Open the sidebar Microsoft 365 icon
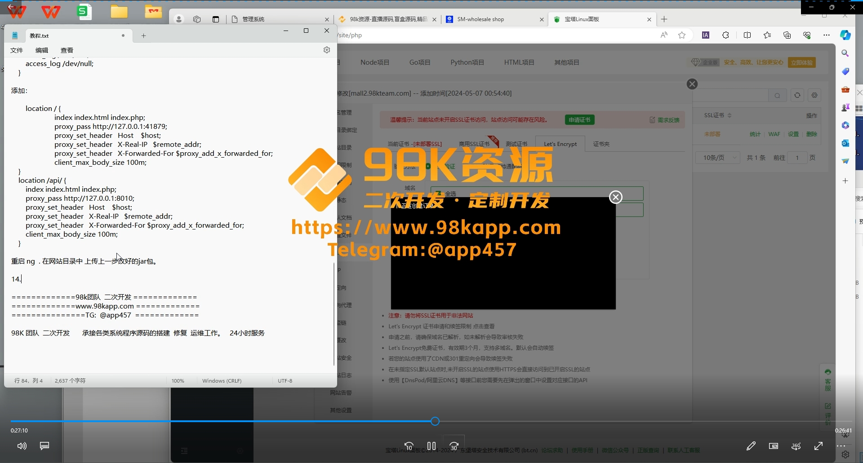The width and height of the screenshot is (863, 463). tap(845, 125)
